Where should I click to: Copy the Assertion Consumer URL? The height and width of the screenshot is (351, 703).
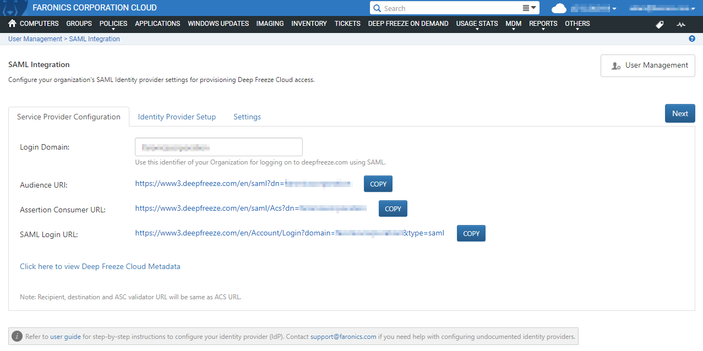point(393,209)
